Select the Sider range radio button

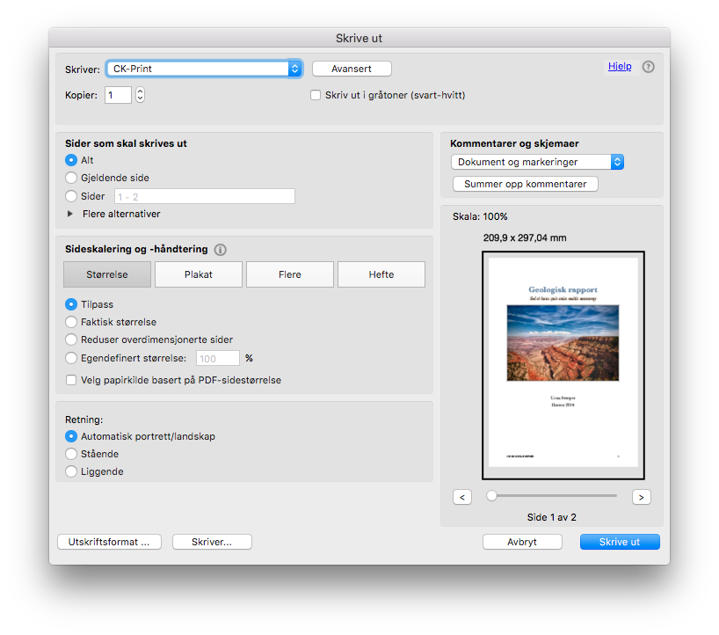pyautogui.click(x=71, y=196)
